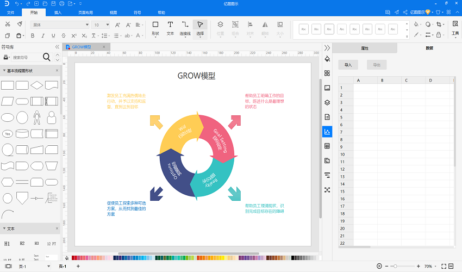Click the symbol search magnifier icon
Image resolution: width=462 pixels, height=272 pixels.
pyautogui.click(x=47, y=57)
